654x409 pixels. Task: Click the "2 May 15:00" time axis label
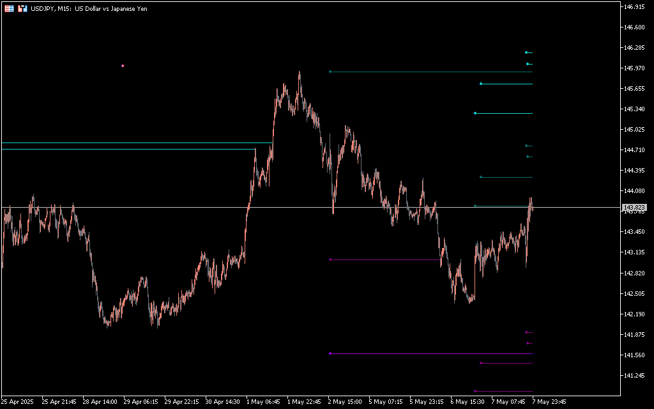point(346,402)
